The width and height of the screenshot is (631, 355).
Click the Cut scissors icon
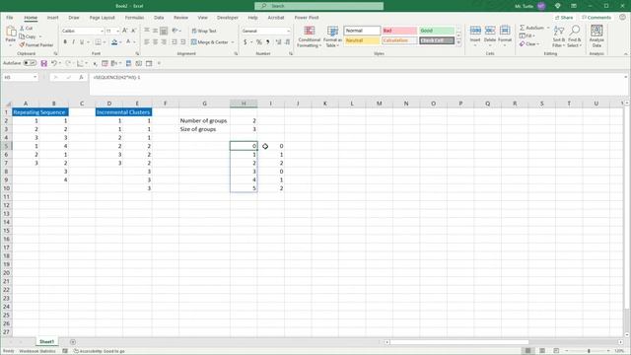click(x=22, y=29)
